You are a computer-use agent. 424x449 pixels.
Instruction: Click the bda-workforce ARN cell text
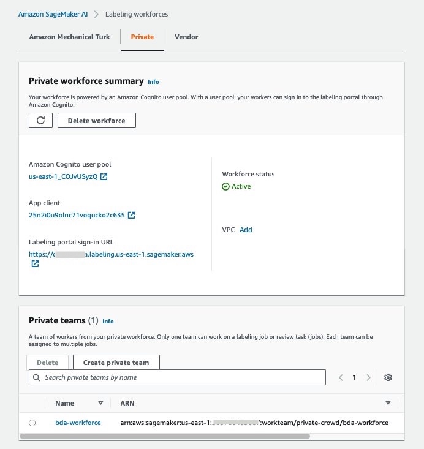[254, 423]
